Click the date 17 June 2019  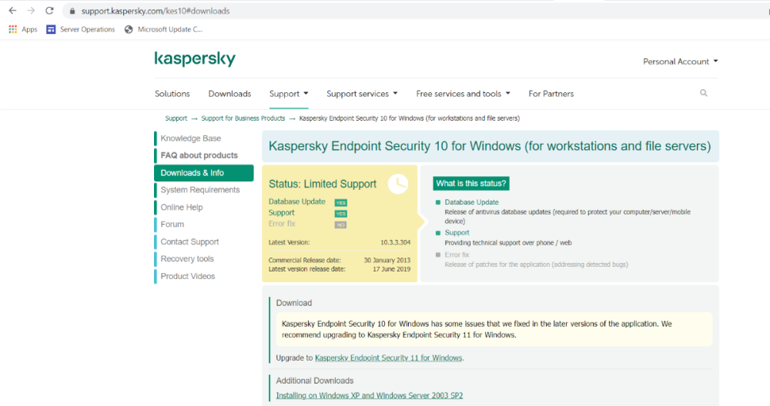pyautogui.click(x=391, y=269)
